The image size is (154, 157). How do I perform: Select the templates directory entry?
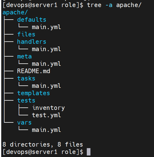(34, 93)
